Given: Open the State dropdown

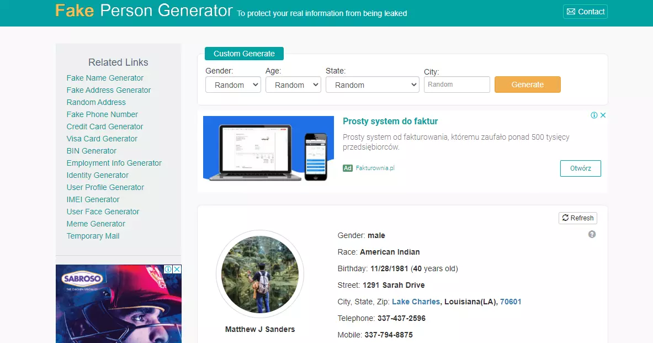Looking at the screenshot, I should click(x=373, y=85).
